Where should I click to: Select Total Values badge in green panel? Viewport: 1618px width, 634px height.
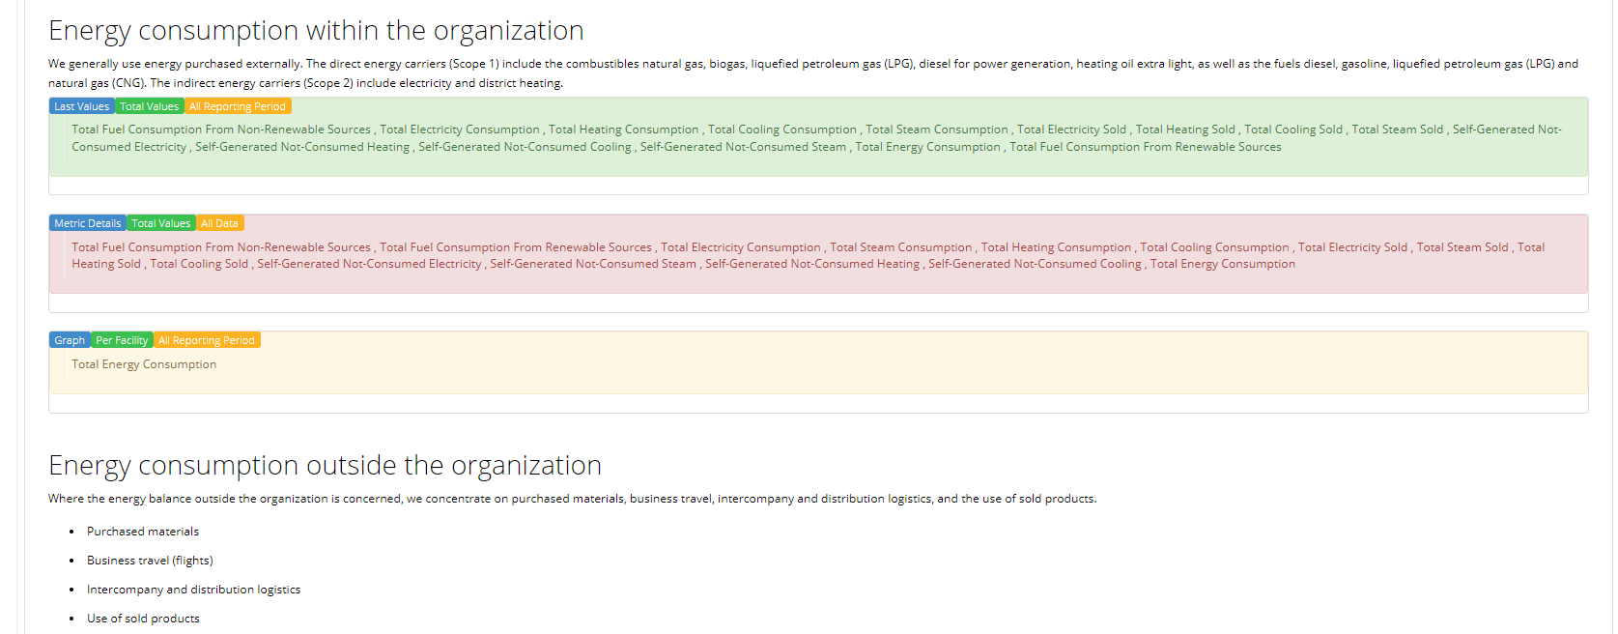(149, 106)
